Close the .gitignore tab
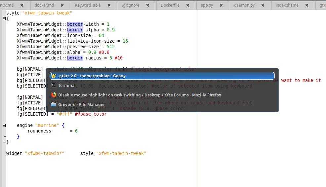This screenshot has width=326, height=187. click(x=148, y=5)
